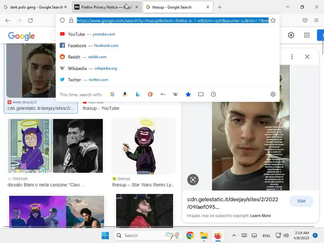
Task: Open the thasup - YouTube result caption
Action: [101, 108]
